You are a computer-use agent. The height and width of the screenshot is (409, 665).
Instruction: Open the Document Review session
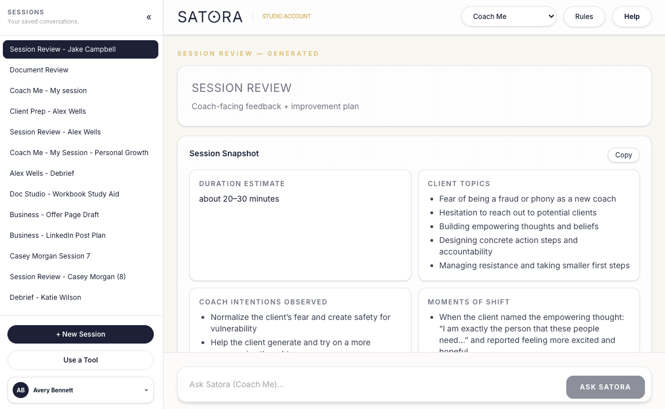point(39,70)
